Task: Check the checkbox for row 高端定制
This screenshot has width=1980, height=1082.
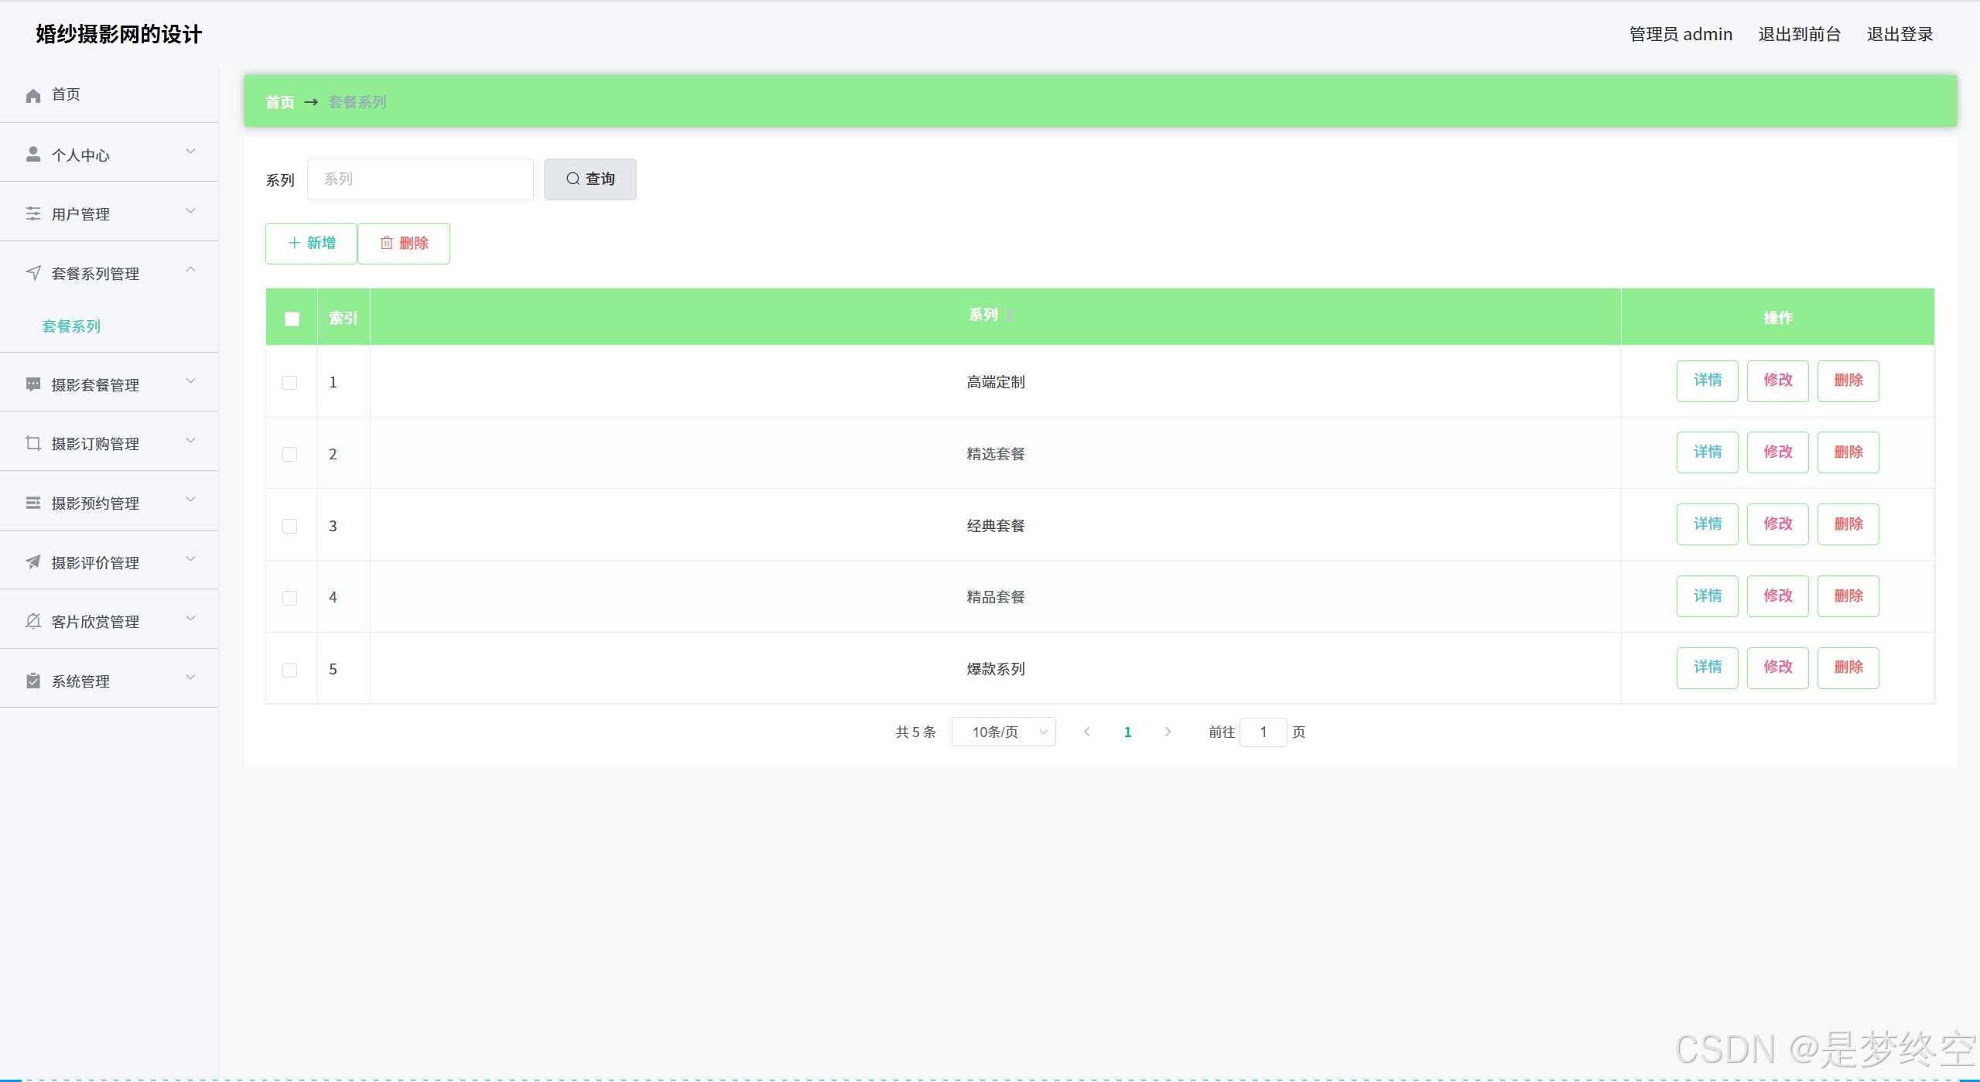Action: 290,383
